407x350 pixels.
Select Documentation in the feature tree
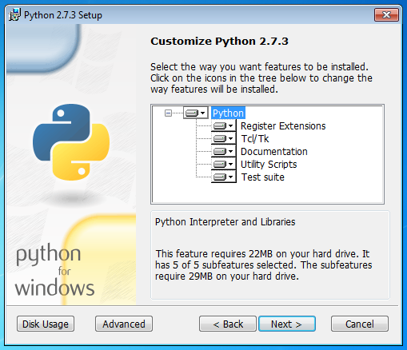click(274, 152)
